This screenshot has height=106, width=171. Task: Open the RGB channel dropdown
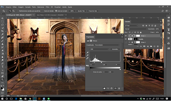(x=100, y=49)
